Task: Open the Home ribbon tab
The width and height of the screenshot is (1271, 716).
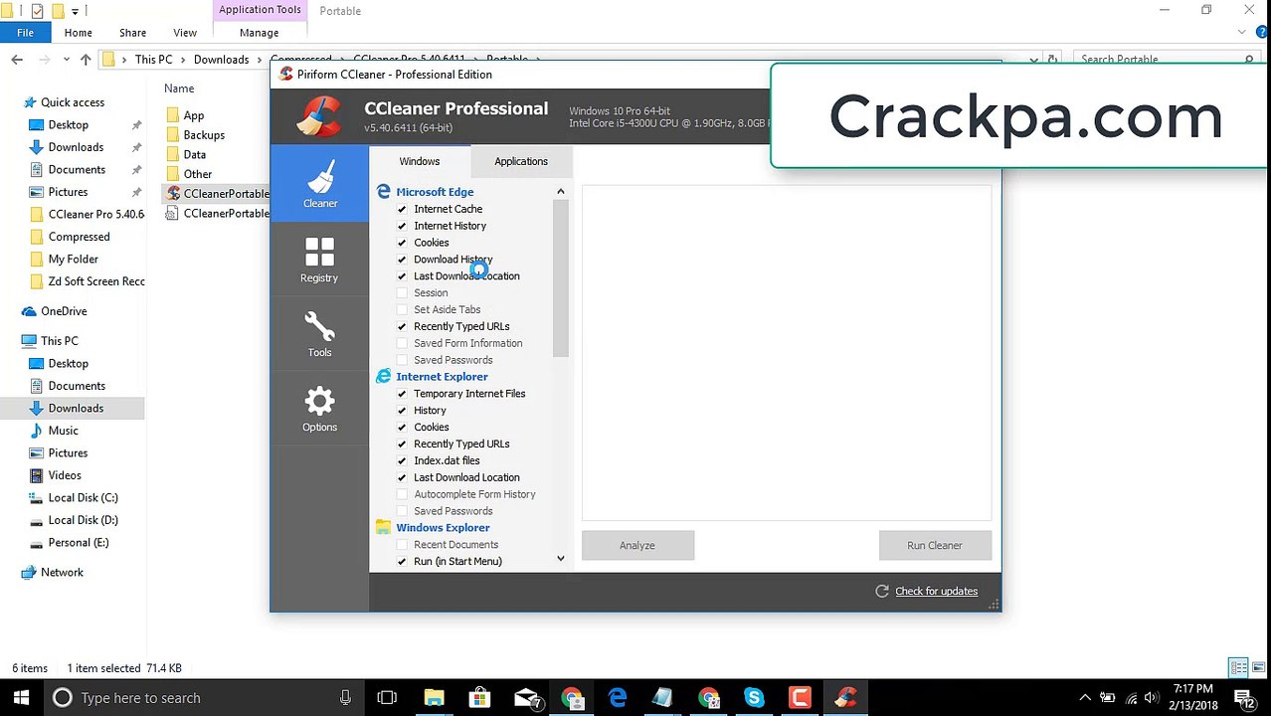Action: [78, 33]
